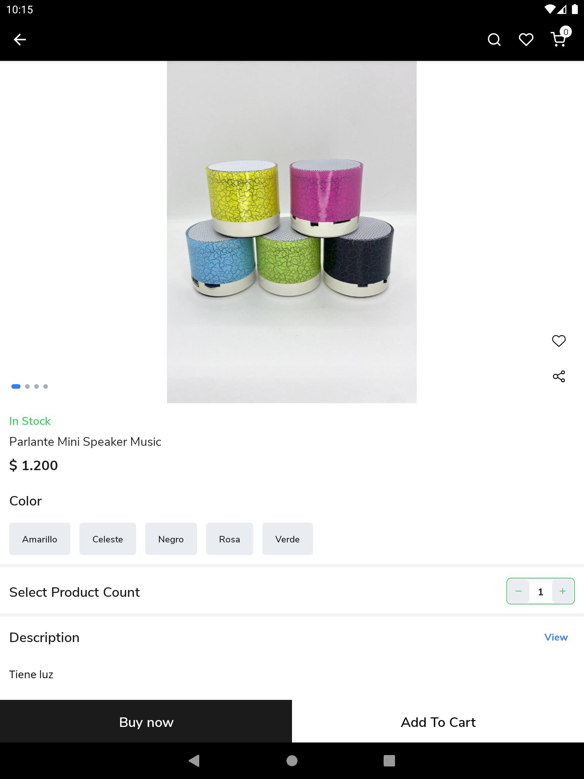
Task: Open wishlist from top bar heart icon
Action: [526, 40]
